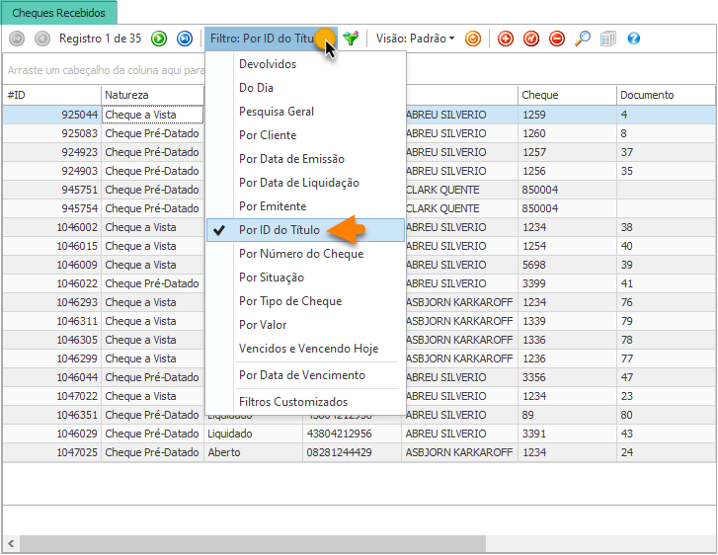The height and width of the screenshot is (555, 718).
Task: Select Pesquisa Geral filter option
Action: 305,112
